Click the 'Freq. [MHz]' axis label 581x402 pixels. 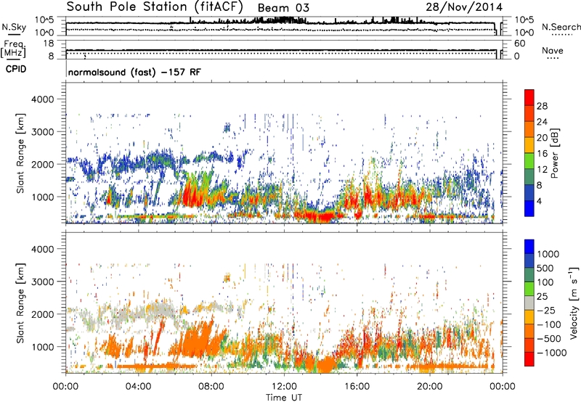(13, 49)
